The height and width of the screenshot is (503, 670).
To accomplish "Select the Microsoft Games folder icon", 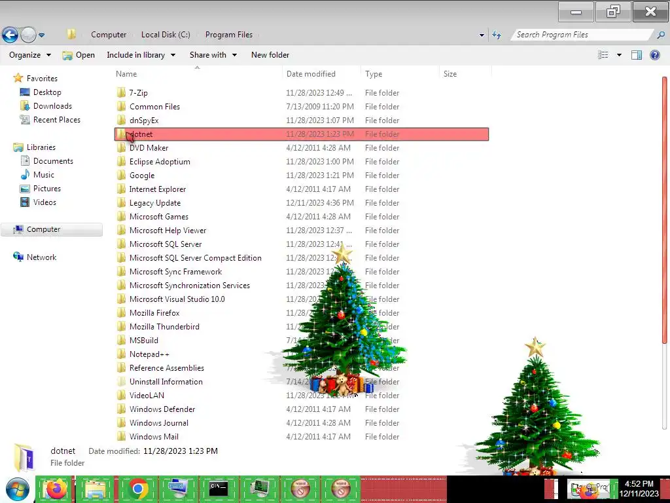I will coord(121,216).
